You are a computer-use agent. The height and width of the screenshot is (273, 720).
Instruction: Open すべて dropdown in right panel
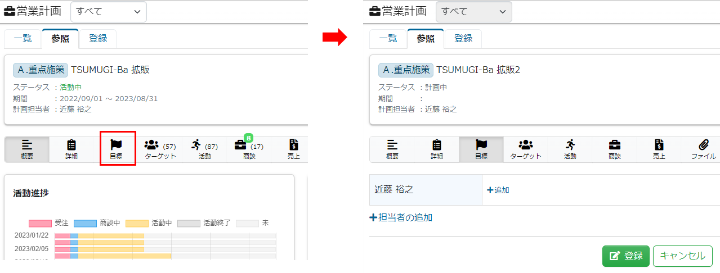click(x=474, y=12)
